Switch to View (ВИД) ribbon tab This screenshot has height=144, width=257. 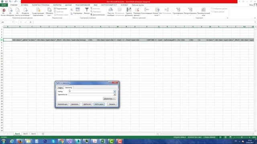click(x=96, y=5)
